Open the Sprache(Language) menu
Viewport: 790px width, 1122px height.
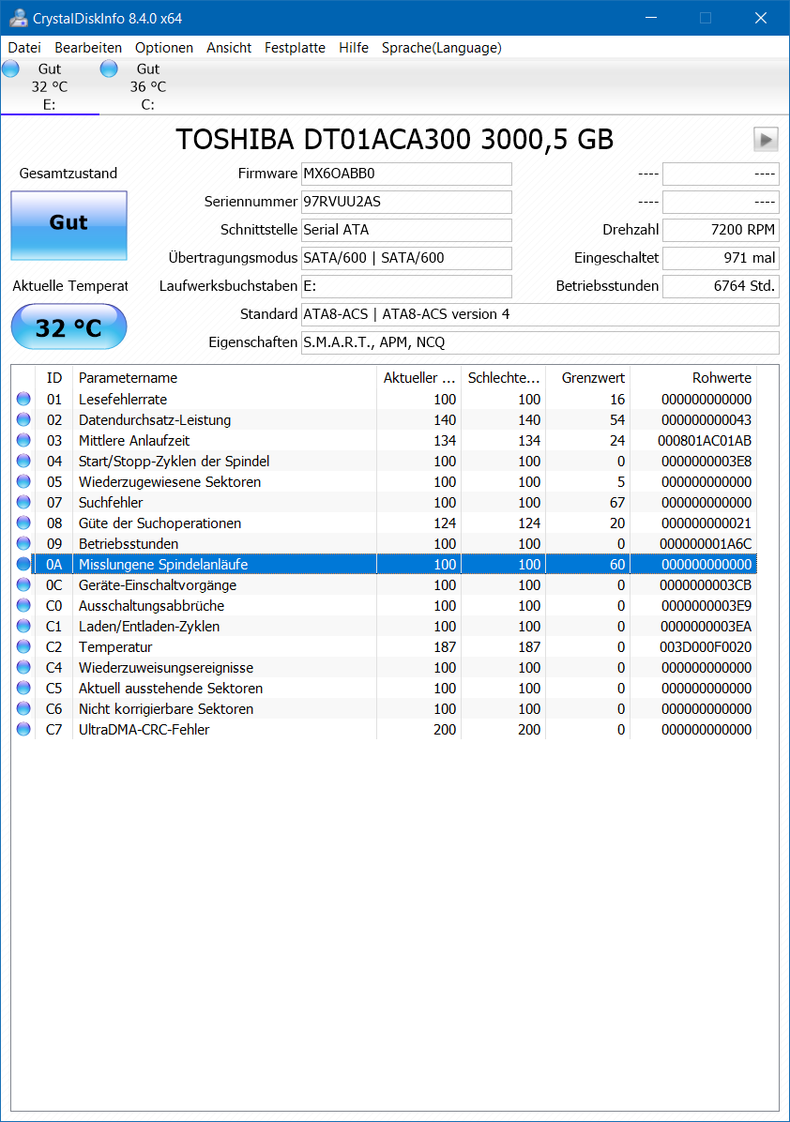pyautogui.click(x=442, y=47)
